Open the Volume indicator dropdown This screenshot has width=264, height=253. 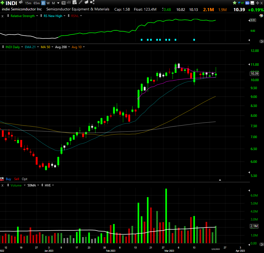(25, 185)
